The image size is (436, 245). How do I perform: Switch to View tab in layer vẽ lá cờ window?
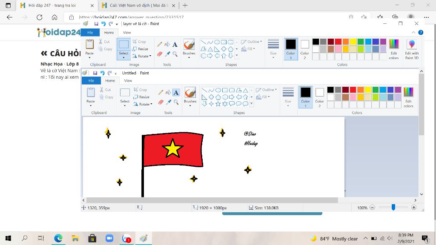(127, 32)
